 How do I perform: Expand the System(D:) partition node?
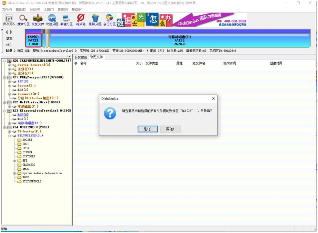pyautogui.click(x=10, y=86)
